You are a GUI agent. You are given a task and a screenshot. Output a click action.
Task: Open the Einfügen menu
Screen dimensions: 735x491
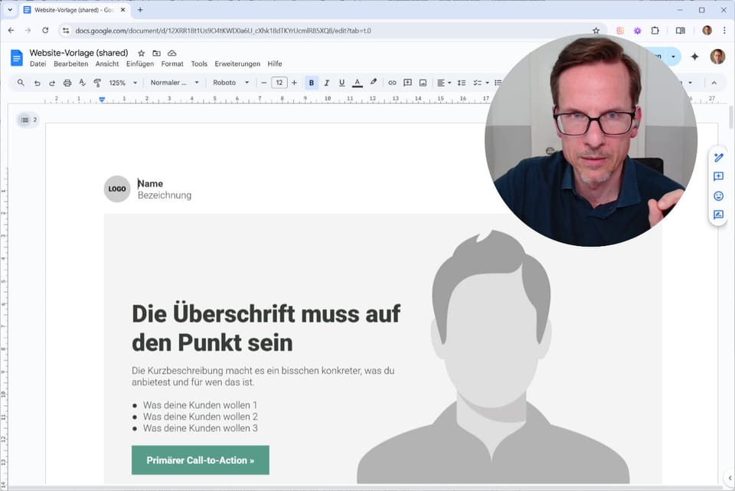[140, 64]
